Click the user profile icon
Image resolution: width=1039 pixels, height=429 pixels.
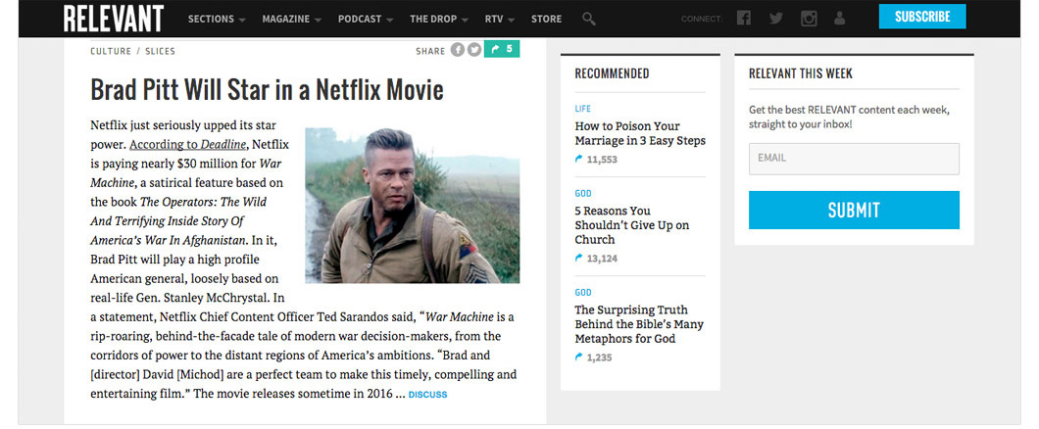pyautogui.click(x=839, y=19)
